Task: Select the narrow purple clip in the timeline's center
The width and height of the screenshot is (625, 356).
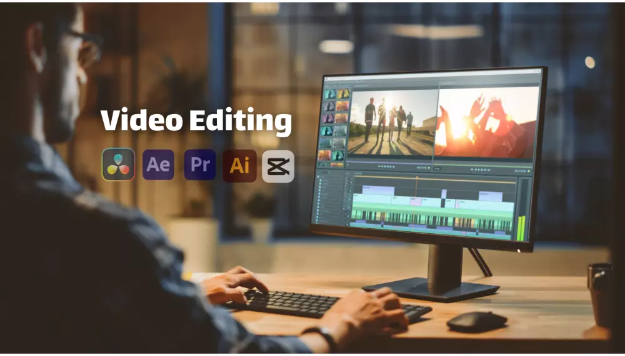Action: pos(444,194)
